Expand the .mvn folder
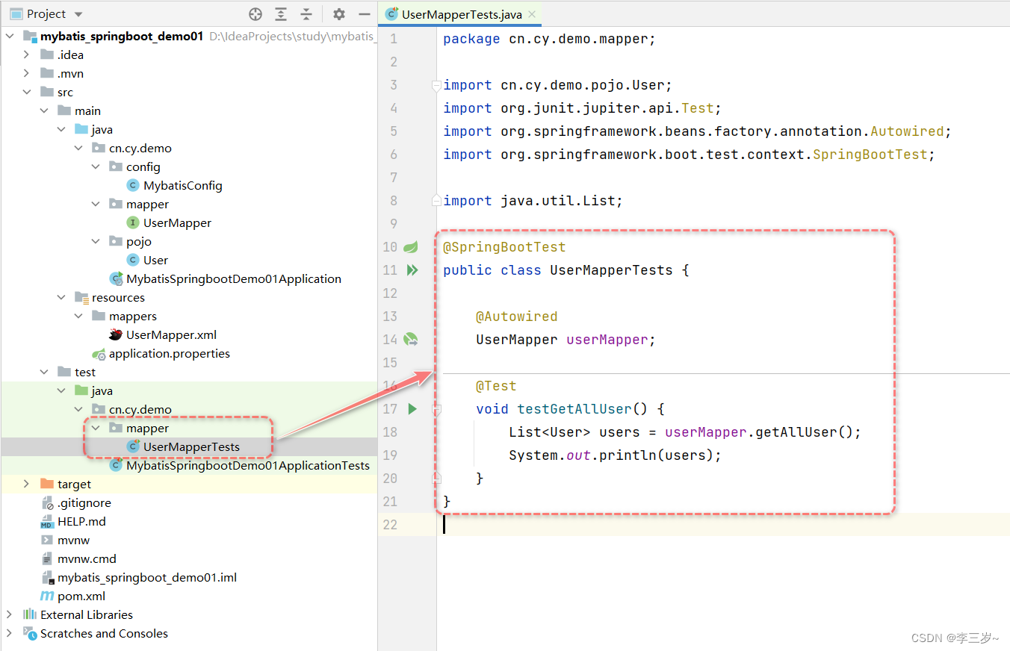Screen dimensions: 1010x651 click(x=27, y=73)
